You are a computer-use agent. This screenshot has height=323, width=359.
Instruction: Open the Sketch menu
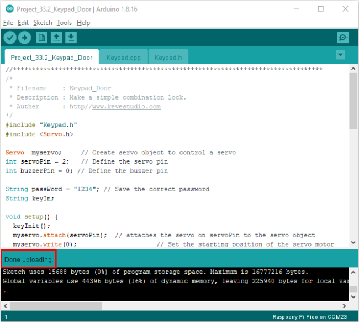click(43, 23)
